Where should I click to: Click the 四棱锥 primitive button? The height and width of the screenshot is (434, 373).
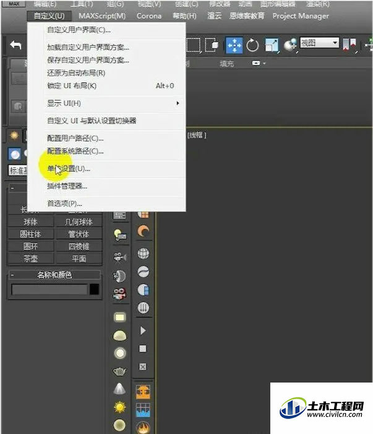[79, 246]
